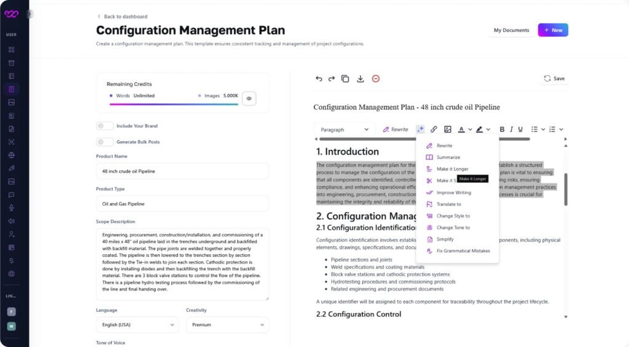Click the undo arrow in editor toolbar
The width and height of the screenshot is (629, 347).
pyautogui.click(x=319, y=79)
